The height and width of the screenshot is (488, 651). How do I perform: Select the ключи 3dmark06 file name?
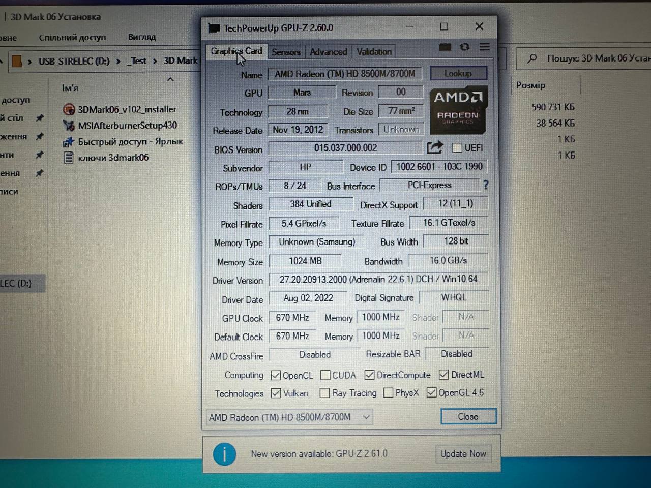(x=113, y=158)
